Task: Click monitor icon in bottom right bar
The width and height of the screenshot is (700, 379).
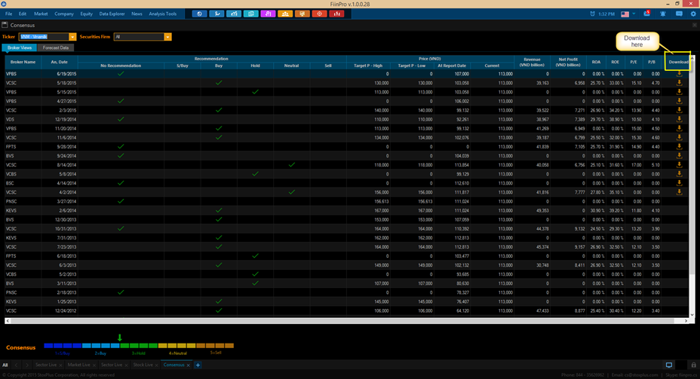Action: tap(669, 365)
